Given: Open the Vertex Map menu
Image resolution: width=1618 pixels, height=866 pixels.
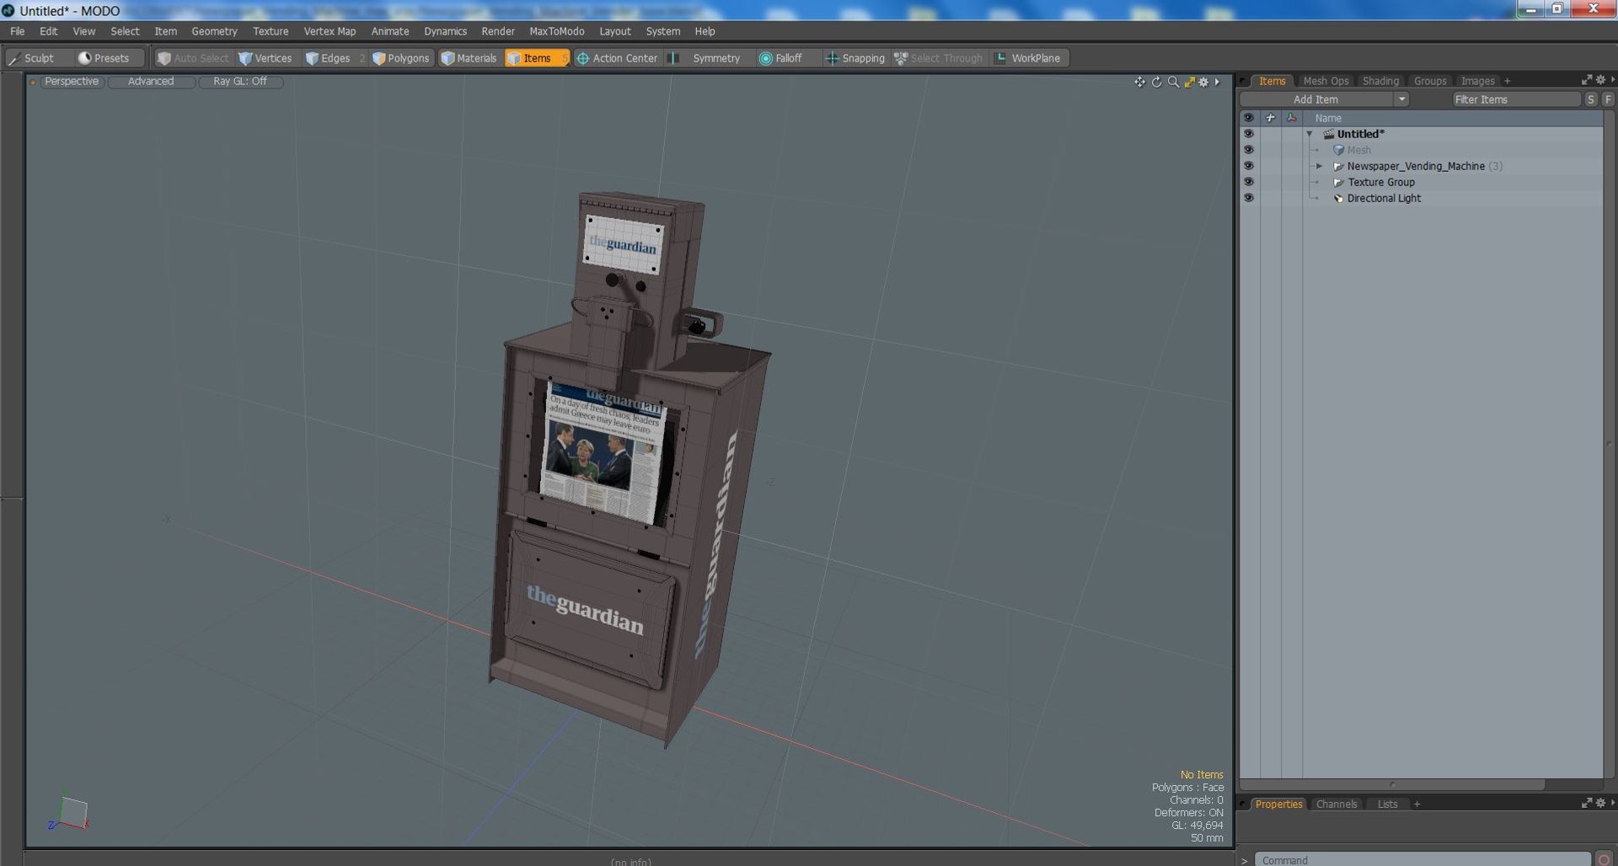Looking at the screenshot, I should pyautogui.click(x=329, y=31).
